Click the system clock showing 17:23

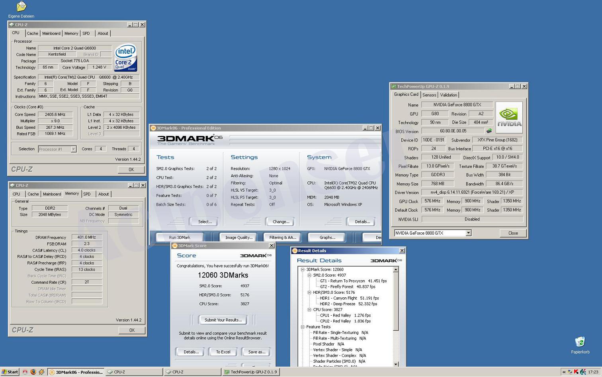593,372
